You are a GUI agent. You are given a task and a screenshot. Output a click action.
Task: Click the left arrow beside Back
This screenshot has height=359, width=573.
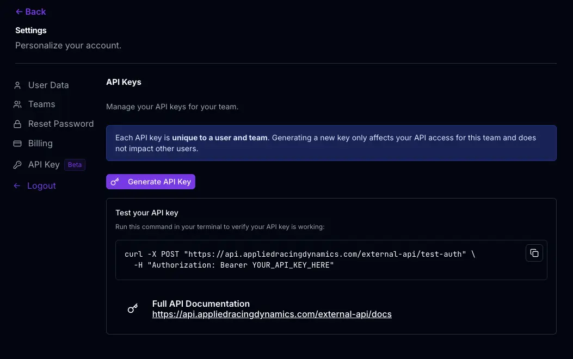[x=19, y=11]
